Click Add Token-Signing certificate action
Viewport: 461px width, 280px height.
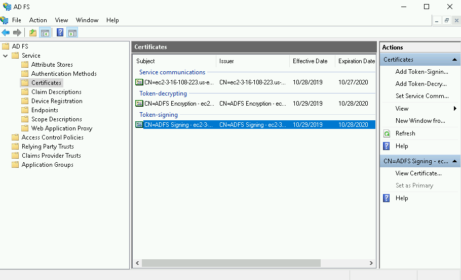[421, 72]
